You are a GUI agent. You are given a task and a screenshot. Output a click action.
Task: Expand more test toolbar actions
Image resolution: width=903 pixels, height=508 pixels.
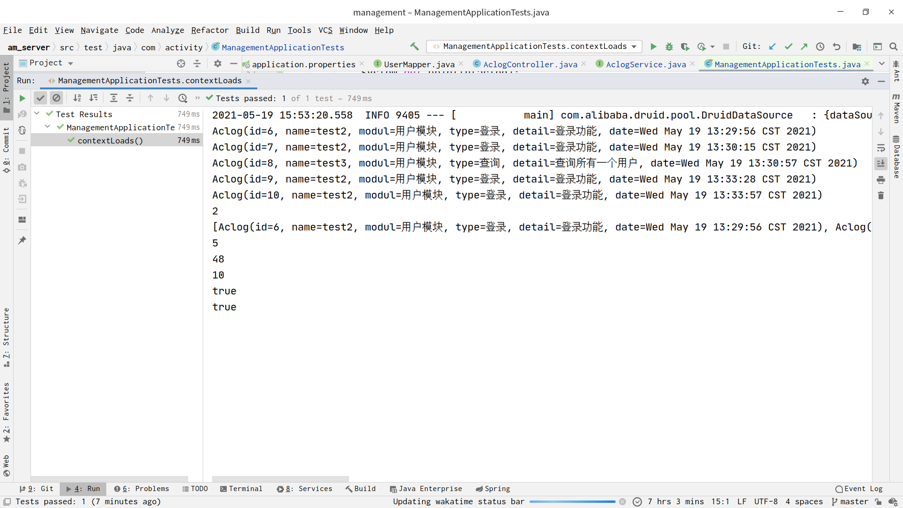[198, 98]
